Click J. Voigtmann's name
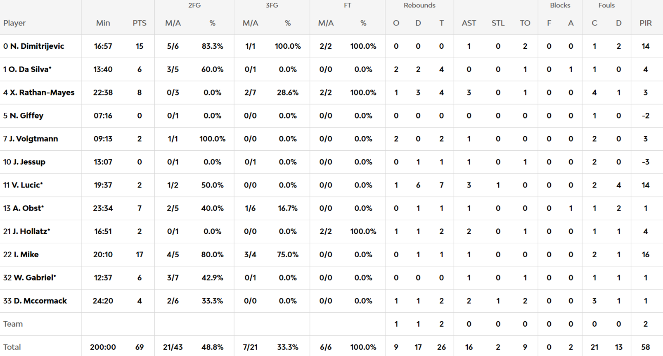This screenshot has width=663, height=356. (33, 139)
